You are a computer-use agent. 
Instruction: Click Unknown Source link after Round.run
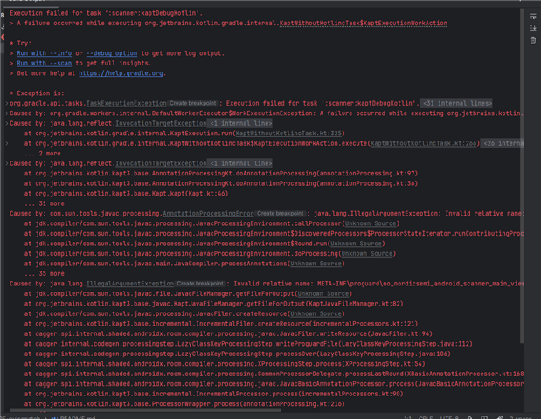point(356,244)
